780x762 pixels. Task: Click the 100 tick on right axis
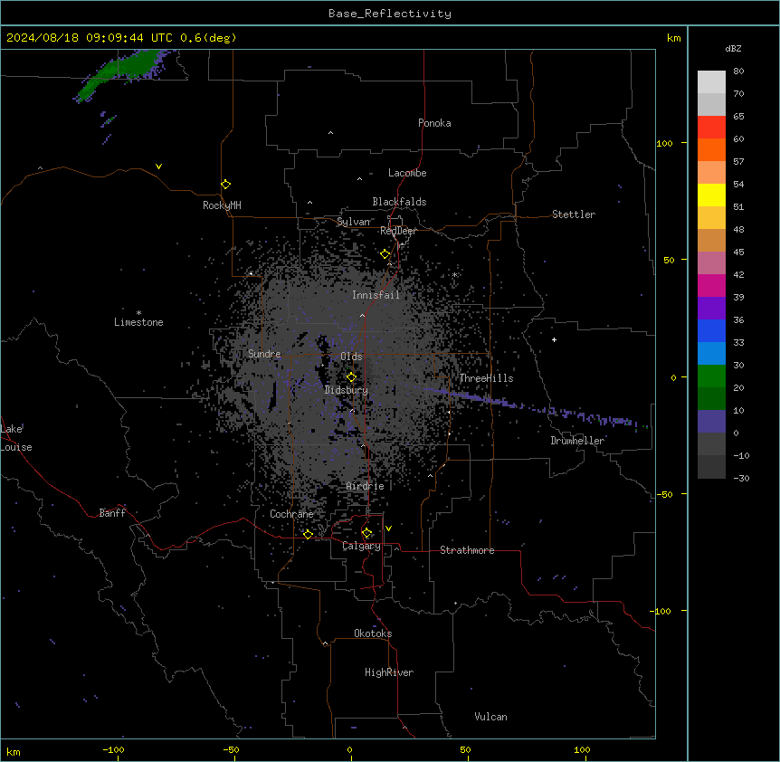tap(664, 143)
